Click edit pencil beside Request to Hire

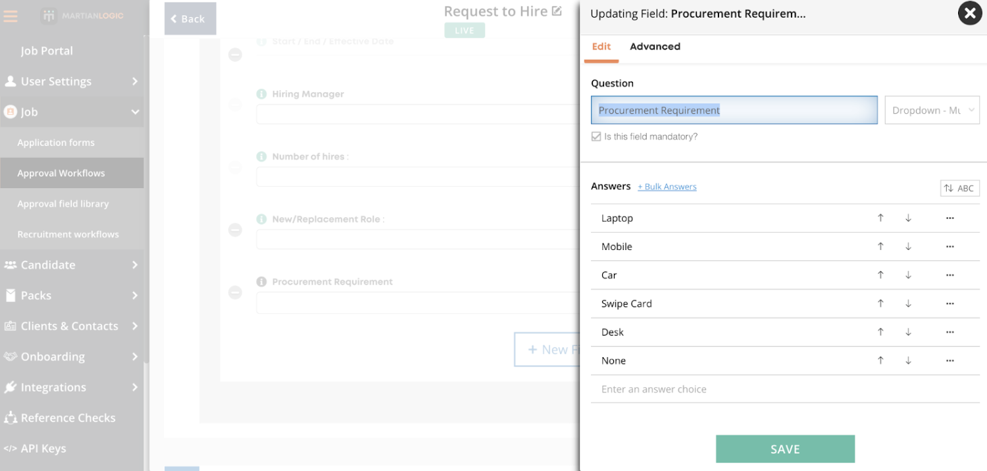pyautogui.click(x=557, y=11)
